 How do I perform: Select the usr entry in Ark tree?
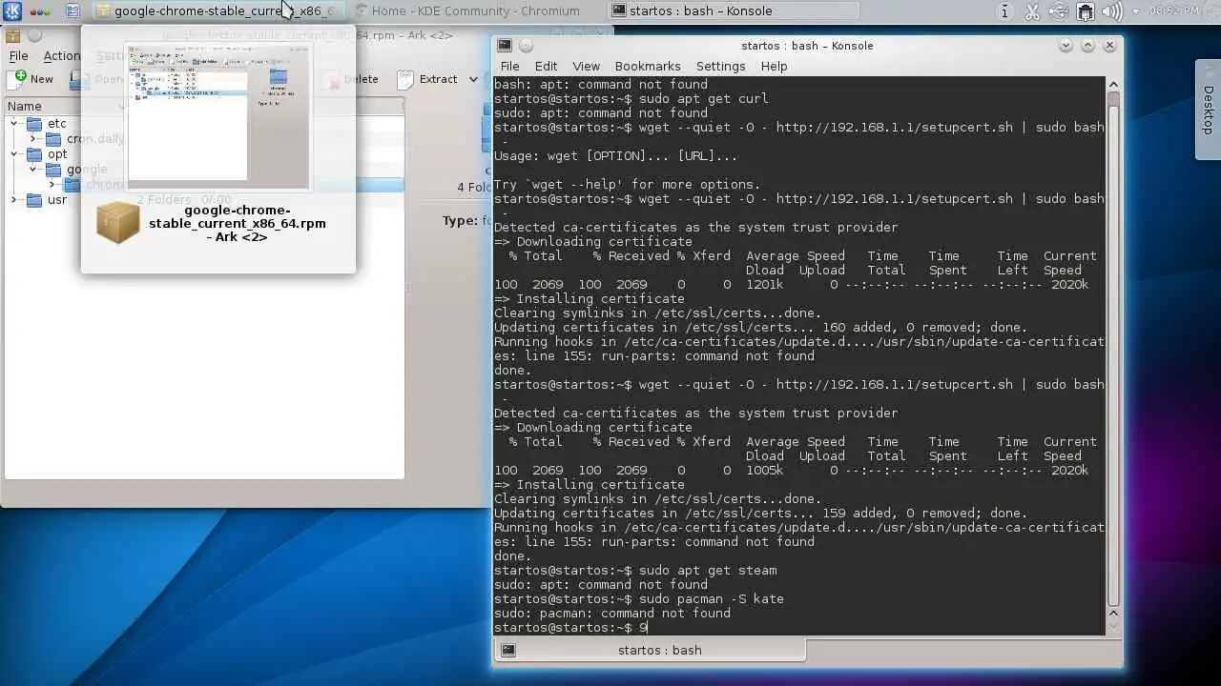tap(57, 200)
